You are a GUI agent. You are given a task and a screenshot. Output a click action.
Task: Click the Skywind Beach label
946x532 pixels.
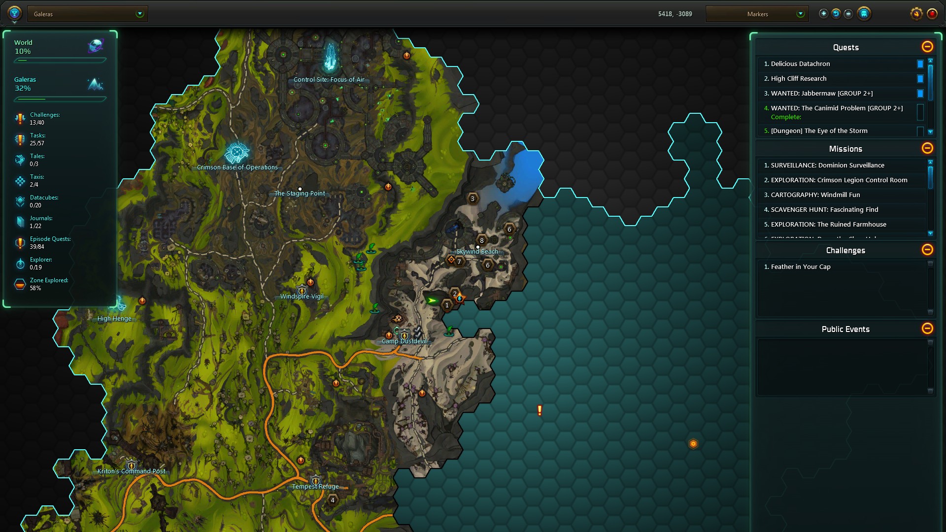(x=477, y=252)
